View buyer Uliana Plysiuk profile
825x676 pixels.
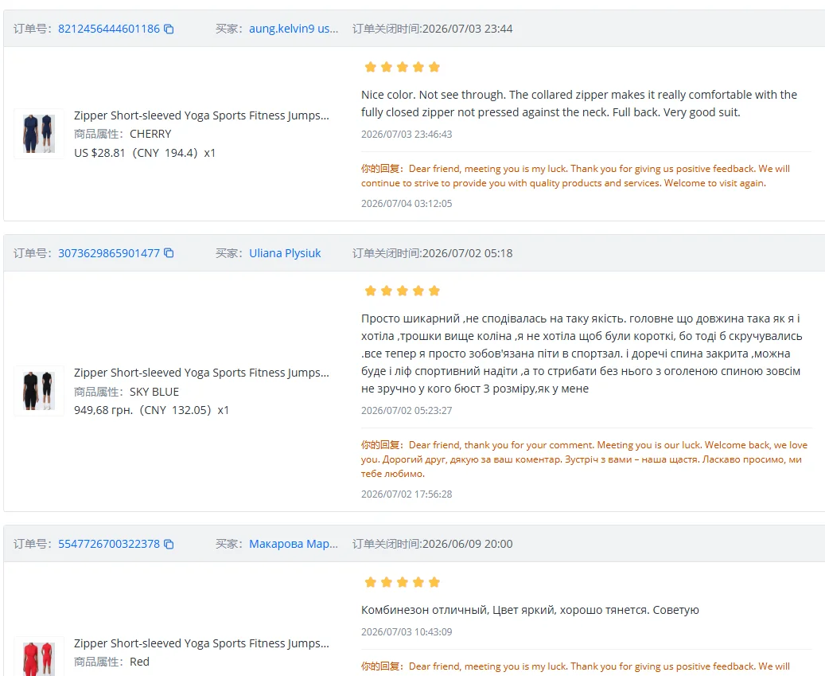285,253
